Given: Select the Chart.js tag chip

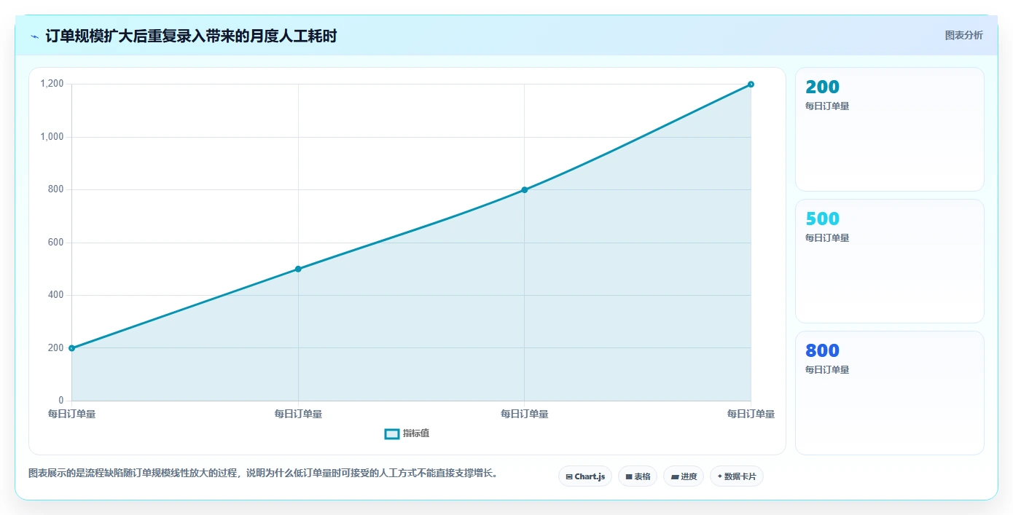Looking at the screenshot, I should tap(585, 476).
